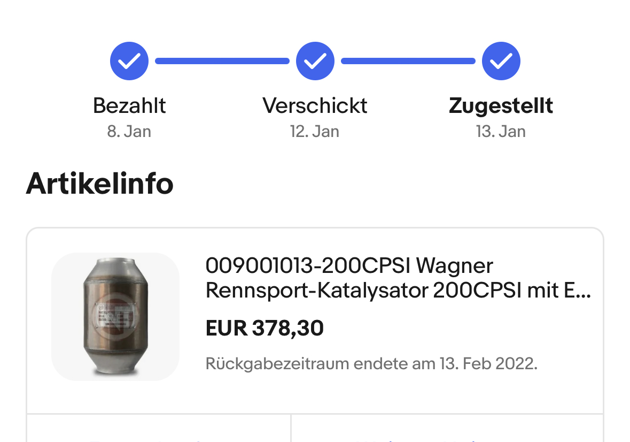Click the bottom-right cell under the item card

[447, 429]
